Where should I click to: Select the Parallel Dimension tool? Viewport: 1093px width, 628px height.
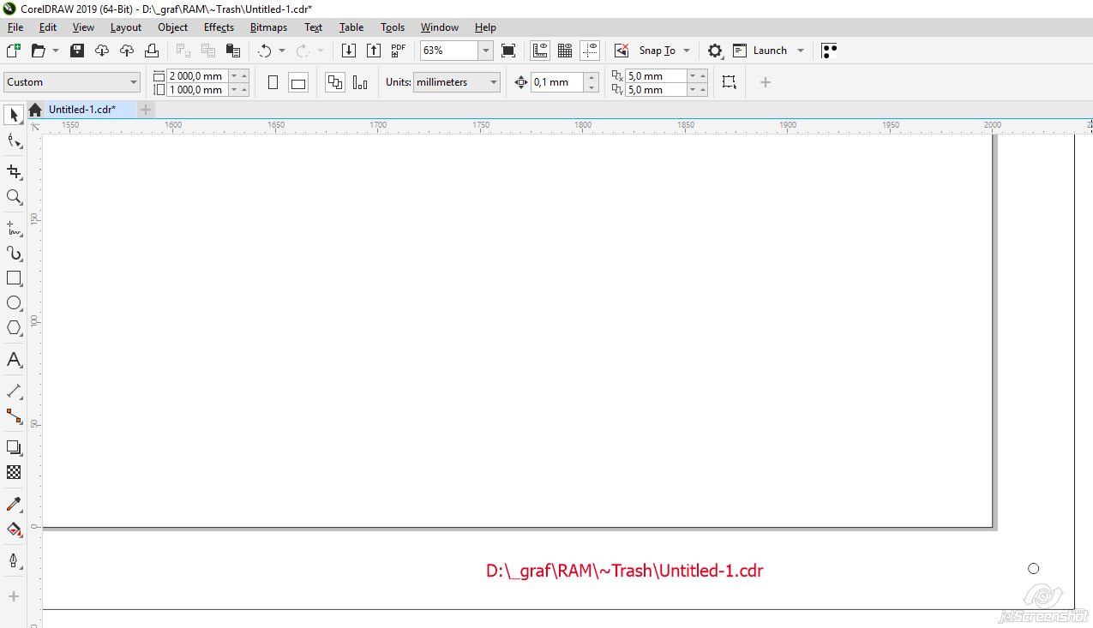click(x=14, y=392)
